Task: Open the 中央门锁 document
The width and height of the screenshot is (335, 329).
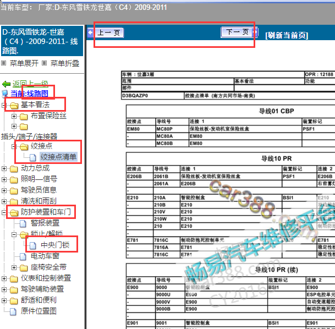Action: [55, 245]
